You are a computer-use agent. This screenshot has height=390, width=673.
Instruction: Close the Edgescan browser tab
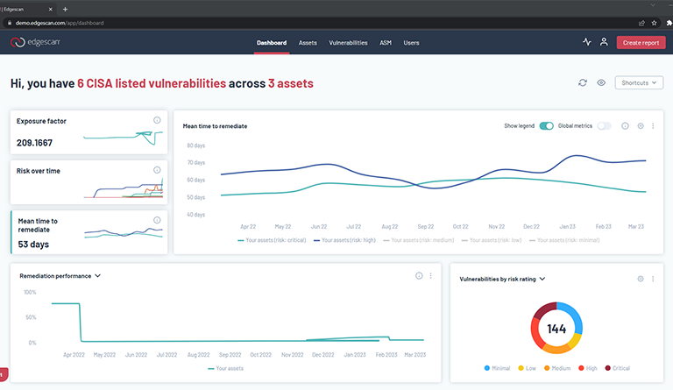[x=50, y=9]
